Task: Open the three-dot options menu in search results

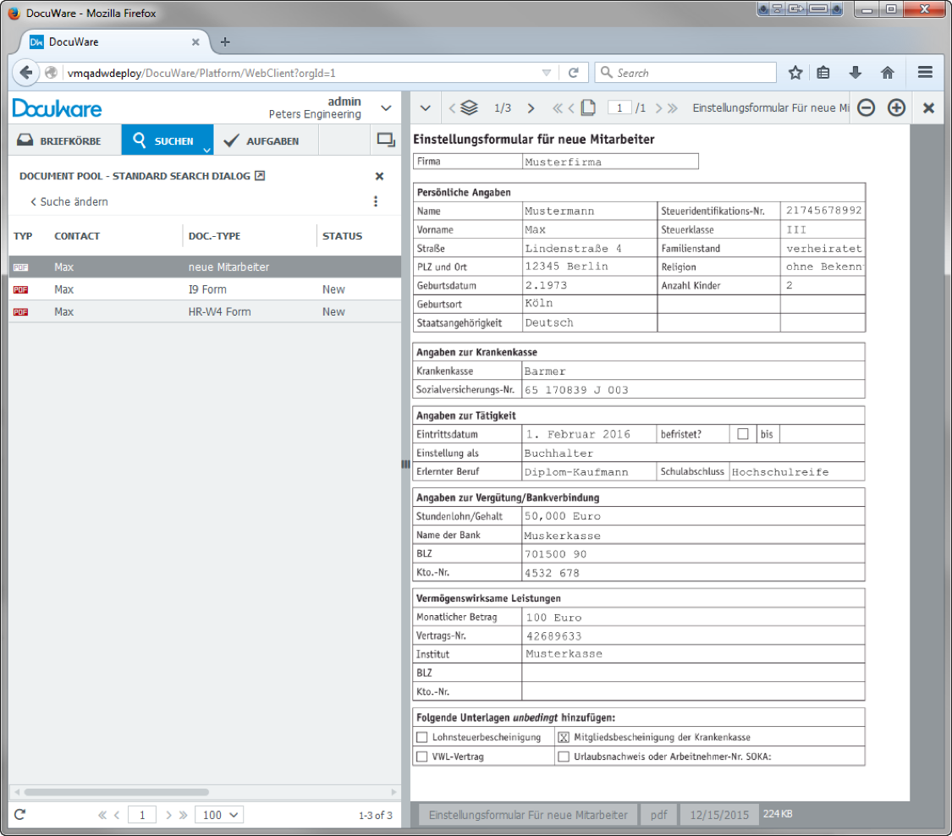Action: pyautogui.click(x=376, y=201)
